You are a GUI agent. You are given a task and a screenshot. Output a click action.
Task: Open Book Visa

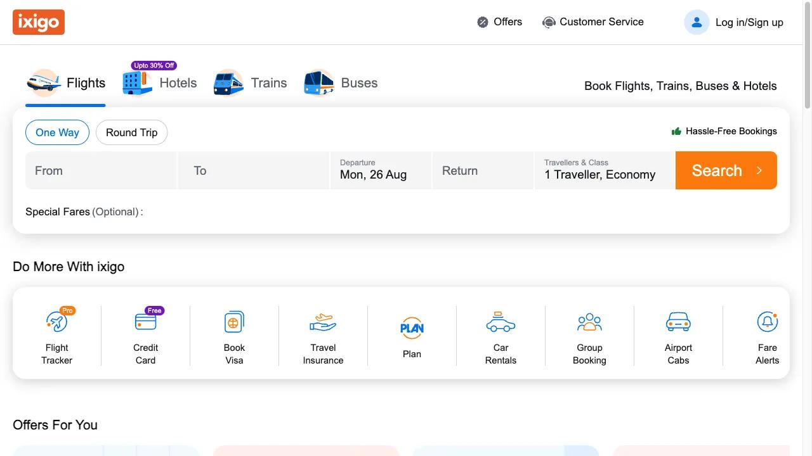[234, 336]
